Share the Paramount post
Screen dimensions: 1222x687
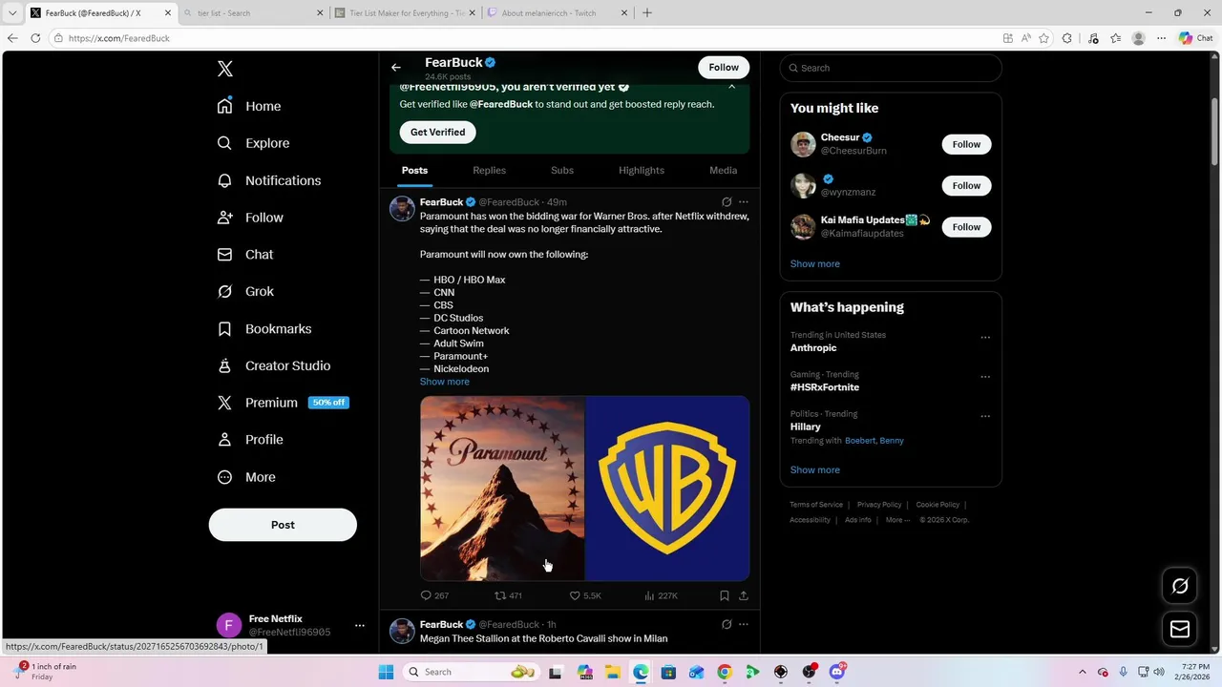pyautogui.click(x=744, y=595)
